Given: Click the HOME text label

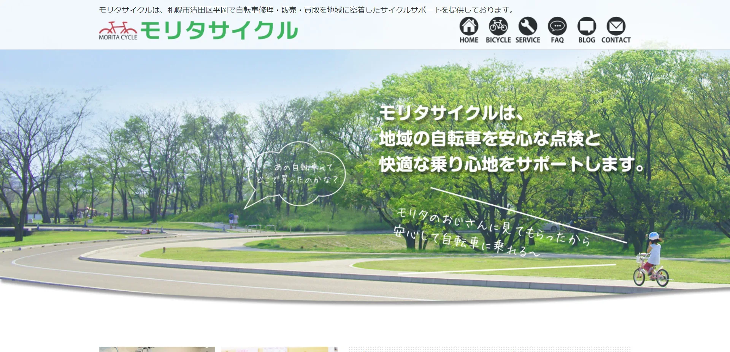Looking at the screenshot, I should tap(469, 40).
